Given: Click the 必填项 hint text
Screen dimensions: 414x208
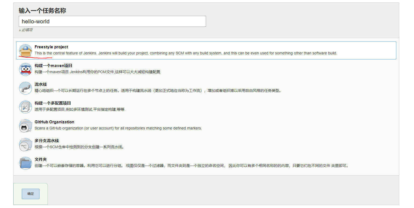Looking at the screenshot, I should click(26, 30).
